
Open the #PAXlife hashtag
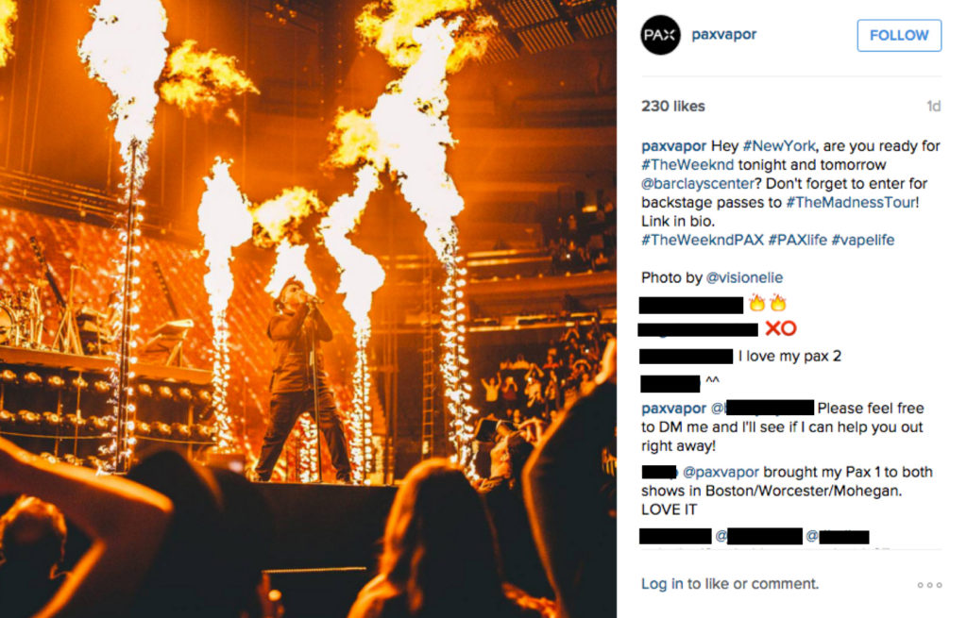[797, 240]
